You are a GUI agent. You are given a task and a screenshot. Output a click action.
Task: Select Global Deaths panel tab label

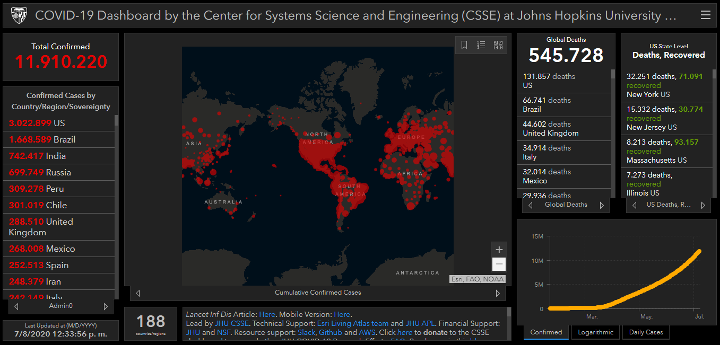(566, 205)
